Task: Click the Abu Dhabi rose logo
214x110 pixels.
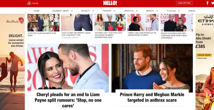Action: 21,20
